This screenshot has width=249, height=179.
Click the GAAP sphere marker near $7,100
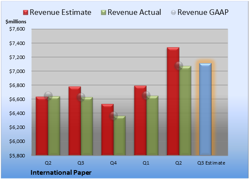[x=179, y=66]
